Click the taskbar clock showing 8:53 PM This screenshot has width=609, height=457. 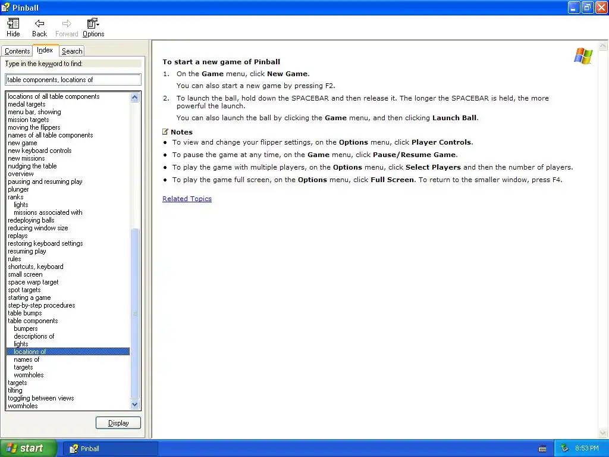tap(586, 449)
